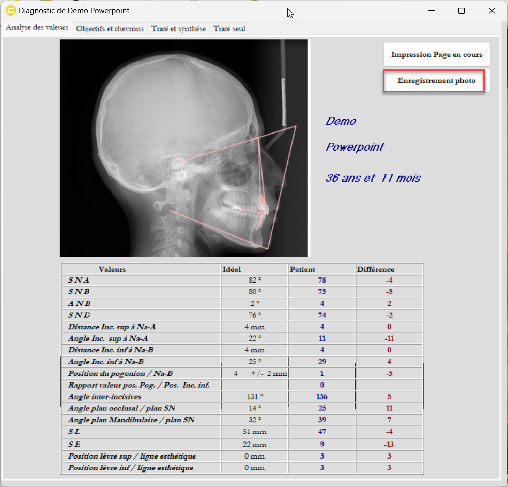Select the Patient column header

[302, 269]
